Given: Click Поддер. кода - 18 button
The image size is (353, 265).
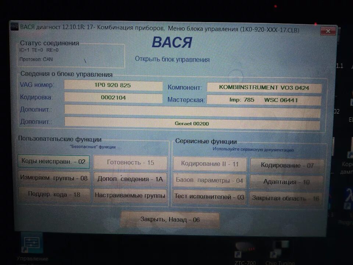Looking at the screenshot, I should [x=54, y=194].
